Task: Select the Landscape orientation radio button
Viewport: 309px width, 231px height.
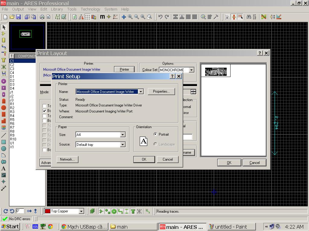Action: tap(155, 144)
